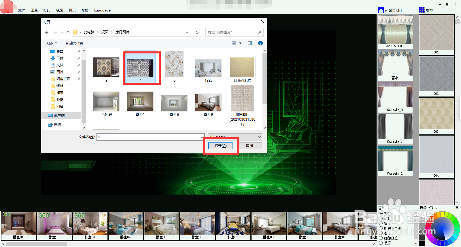461x247 pixels.
Task: Click the Back arrow in the Open dialog
Action: tap(47, 32)
